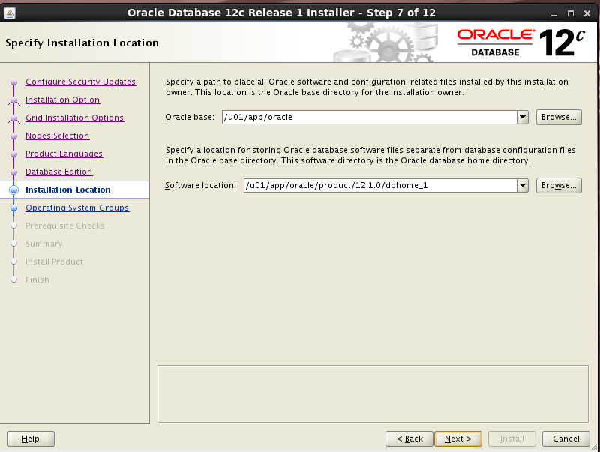Image resolution: width=600 pixels, height=452 pixels.
Task: Click the 'Specify Installation Location' heading
Action: pos(82,43)
